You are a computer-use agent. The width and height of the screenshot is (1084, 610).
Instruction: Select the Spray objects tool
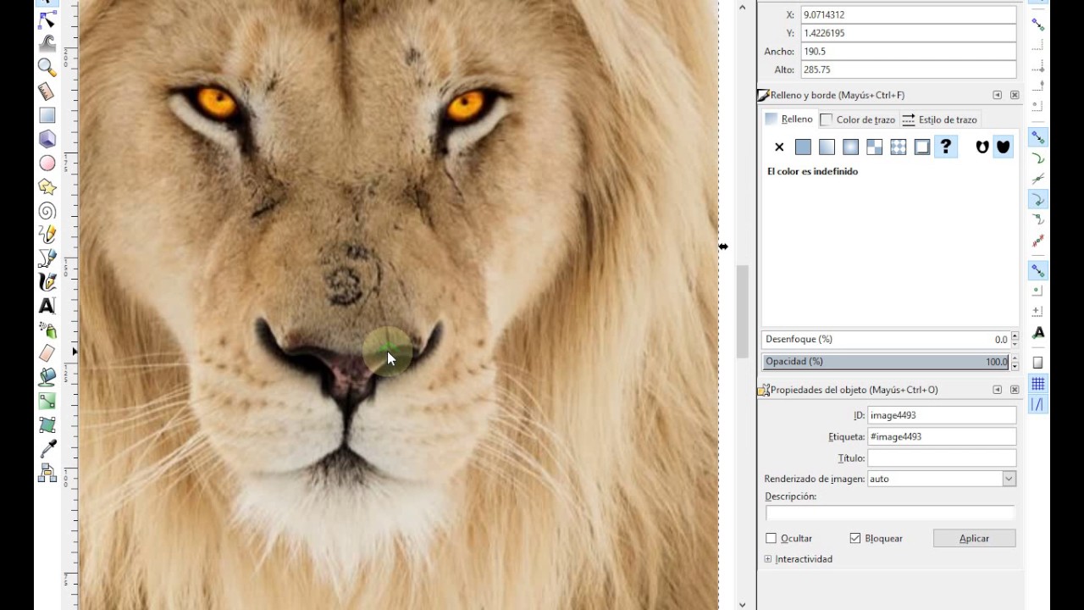pos(47,330)
